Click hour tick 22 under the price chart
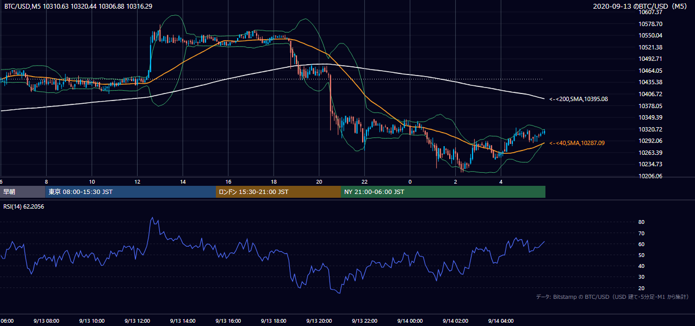Screen dimensions: 695x326 pos(364,181)
